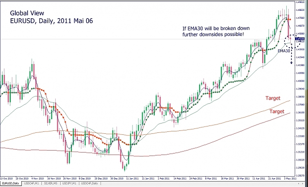Click the "25 Oct 2010" date label
The image size is (308, 187).
tap(22, 179)
